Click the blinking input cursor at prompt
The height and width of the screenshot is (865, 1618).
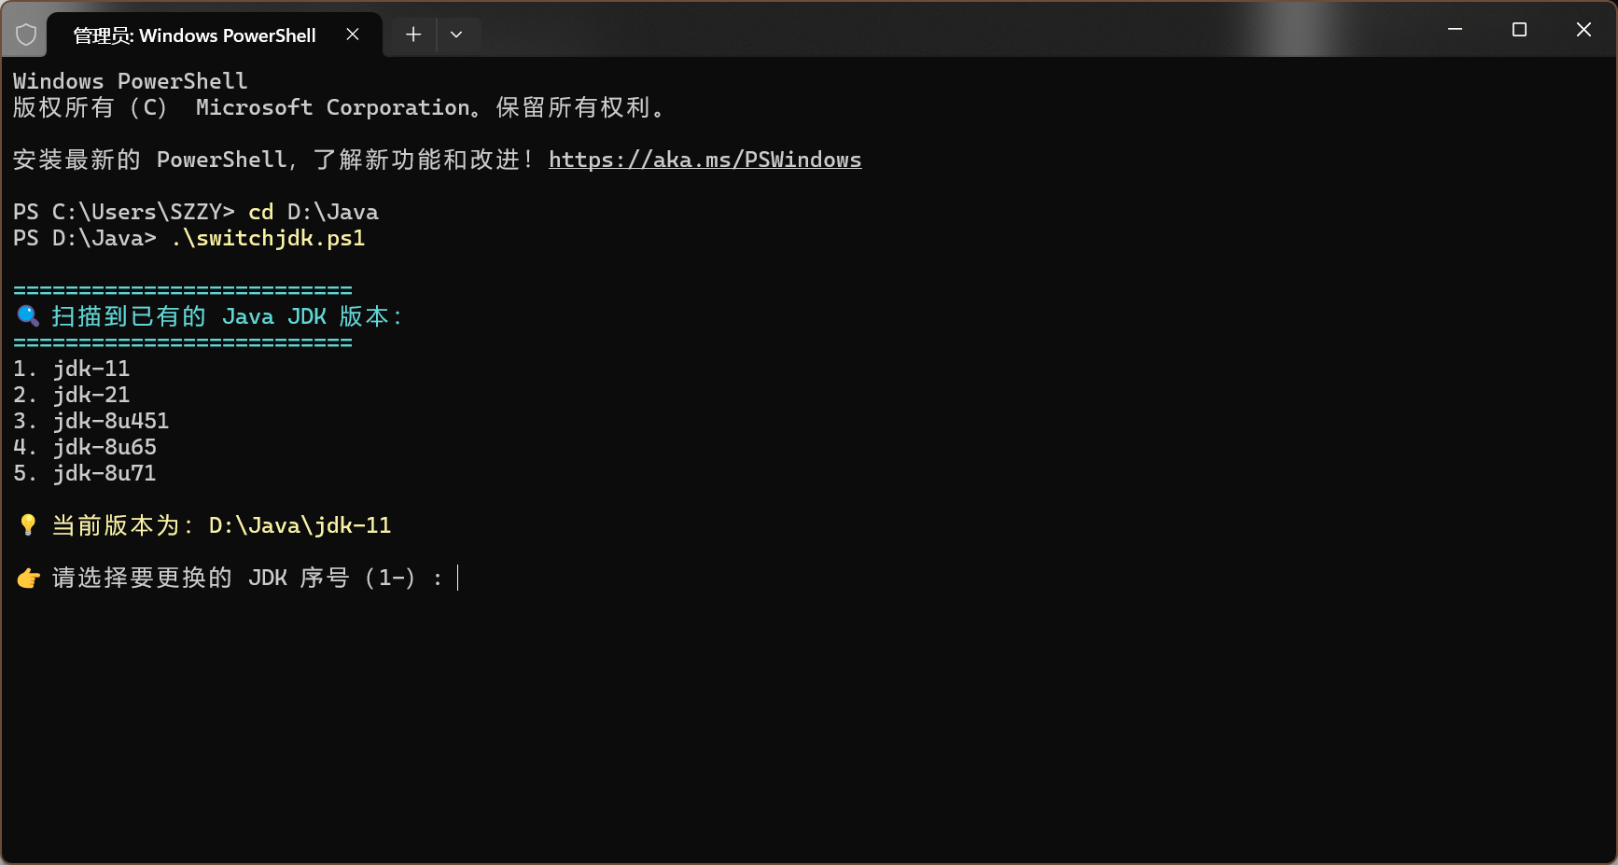click(x=458, y=578)
